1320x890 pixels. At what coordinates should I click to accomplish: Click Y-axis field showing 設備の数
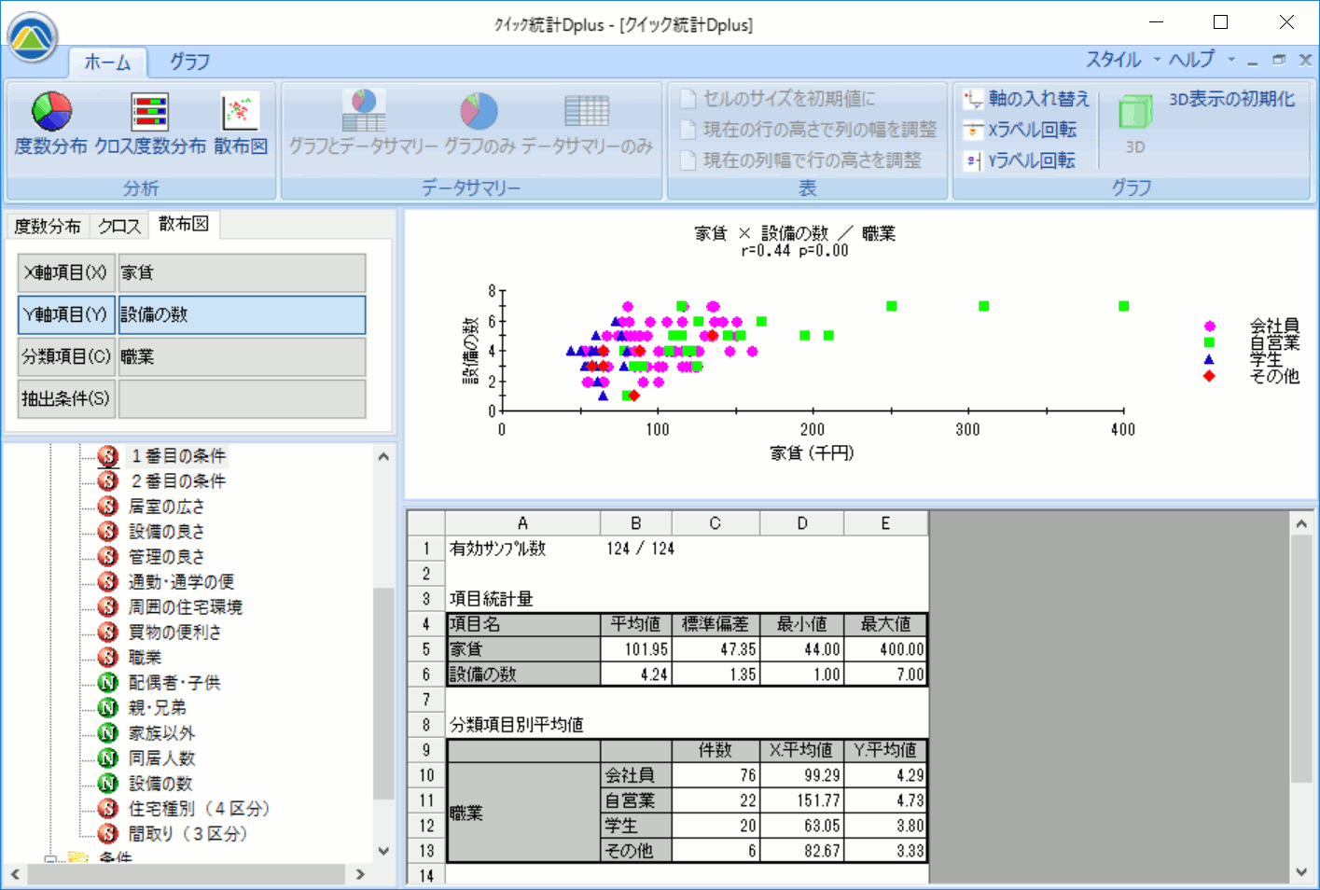point(242,314)
